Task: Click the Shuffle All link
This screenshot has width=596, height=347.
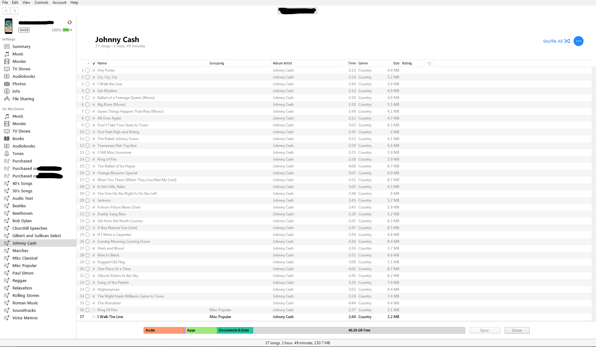Action: click(x=553, y=41)
